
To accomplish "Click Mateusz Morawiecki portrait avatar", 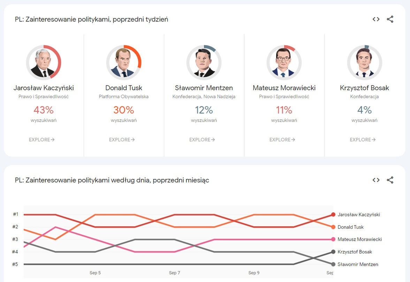I will tap(284, 63).
